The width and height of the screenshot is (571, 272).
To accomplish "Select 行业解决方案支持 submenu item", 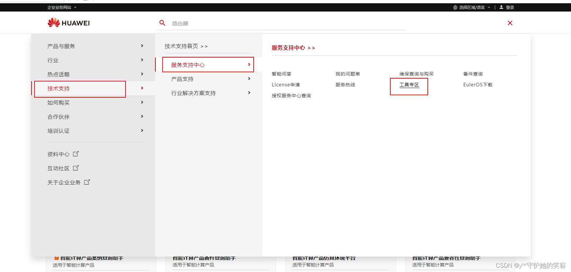I will [194, 93].
